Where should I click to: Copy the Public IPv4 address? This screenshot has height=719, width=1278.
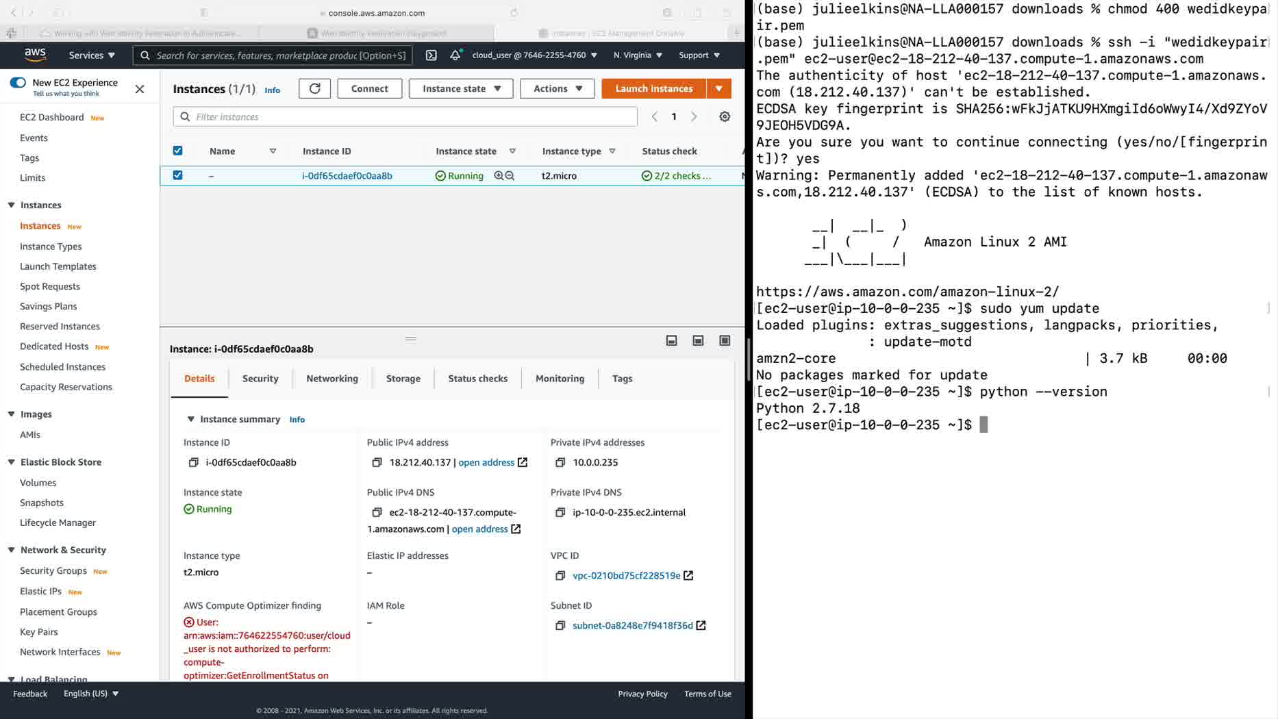377,463
